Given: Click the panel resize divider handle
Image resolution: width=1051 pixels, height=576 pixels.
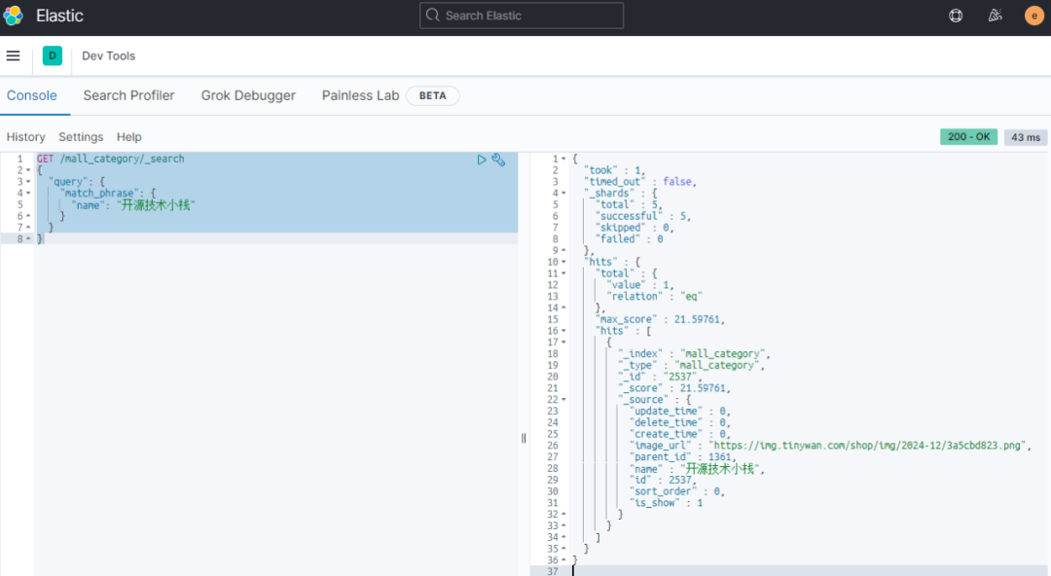Looking at the screenshot, I should [524, 438].
